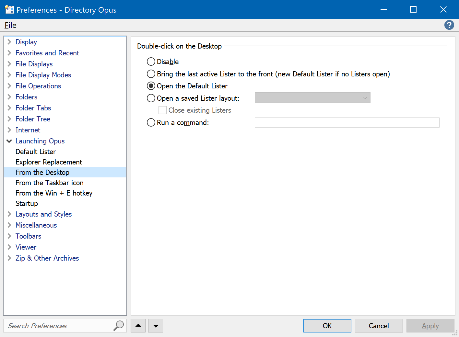Select the Disable radio option
The height and width of the screenshot is (337, 459).
point(151,62)
